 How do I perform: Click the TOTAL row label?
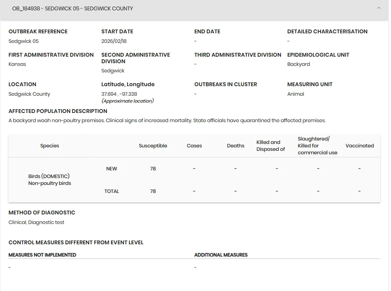(x=111, y=191)
